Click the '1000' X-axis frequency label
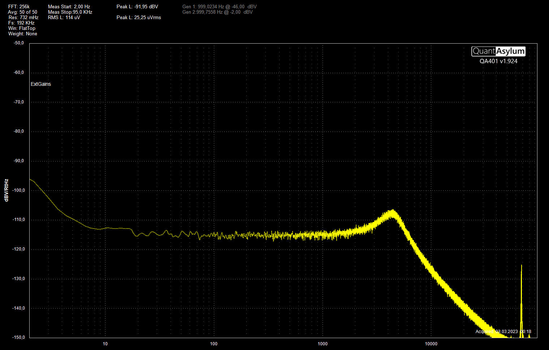549x350 pixels. 323,344
